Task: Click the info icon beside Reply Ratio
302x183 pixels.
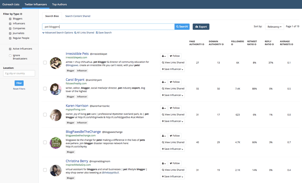Action: [x=273, y=45]
